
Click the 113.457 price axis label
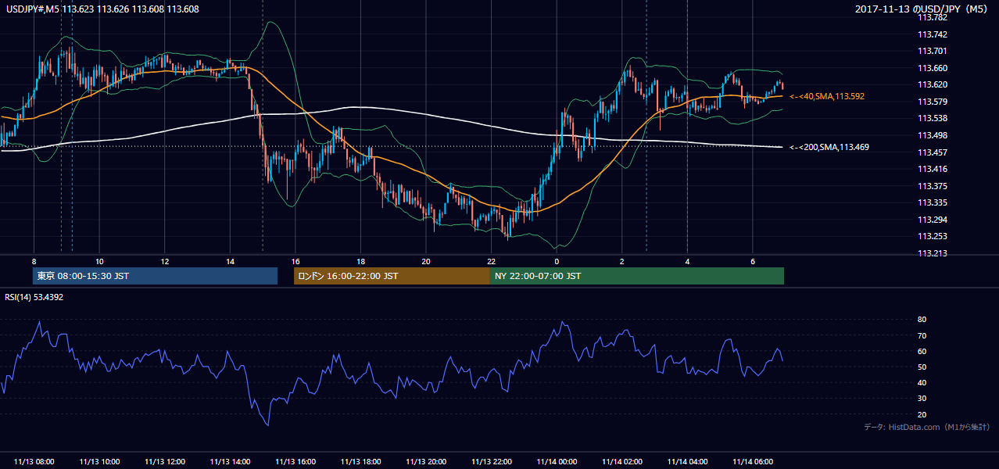point(932,152)
